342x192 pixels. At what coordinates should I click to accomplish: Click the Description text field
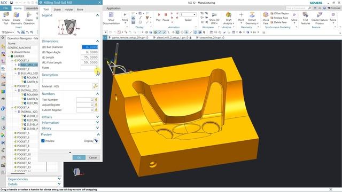(x=70, y=81)
